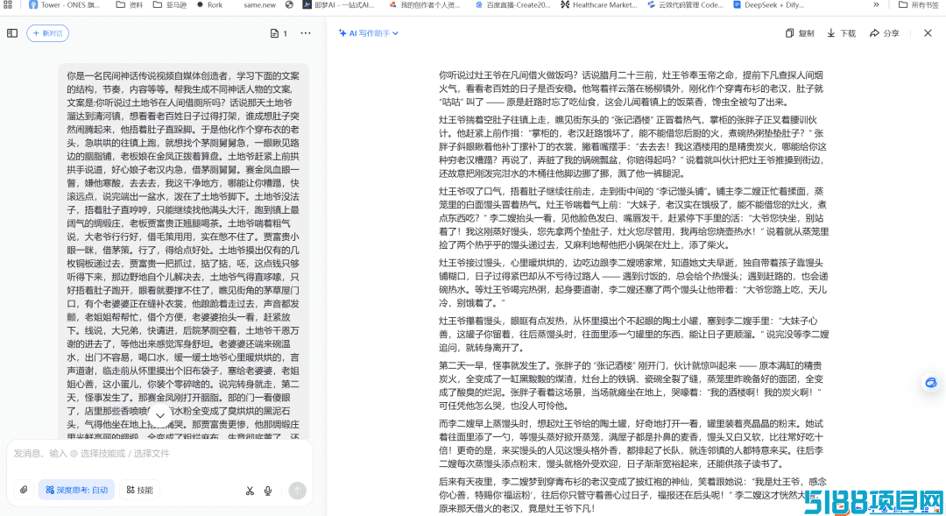Open the 技能 skills menu
Viewport: 946px width, 516px height.
[140, 490]
